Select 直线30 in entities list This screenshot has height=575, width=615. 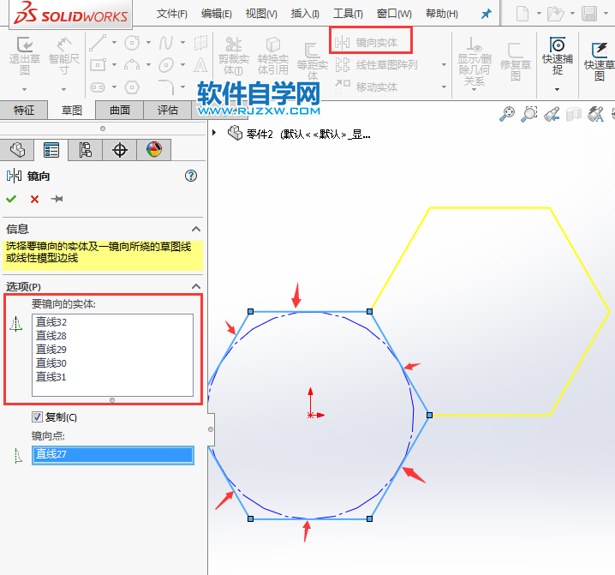pyautogui.click(x=51, y=363)
